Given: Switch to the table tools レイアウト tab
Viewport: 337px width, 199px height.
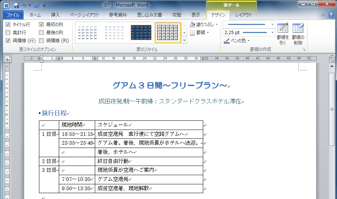Looking at the screenshot, I should tap(244, 15).
